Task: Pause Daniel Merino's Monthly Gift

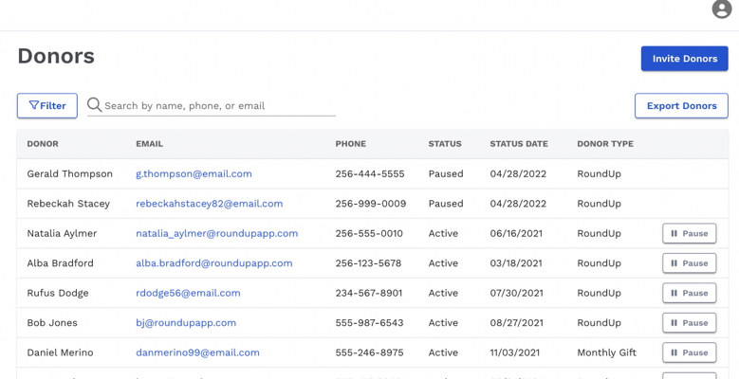Action: (689, 352)
